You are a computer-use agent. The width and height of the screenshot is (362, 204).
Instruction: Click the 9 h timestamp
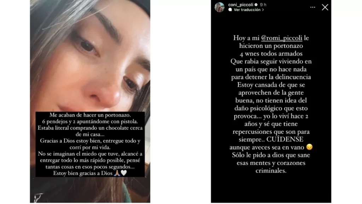click(263, 5)
